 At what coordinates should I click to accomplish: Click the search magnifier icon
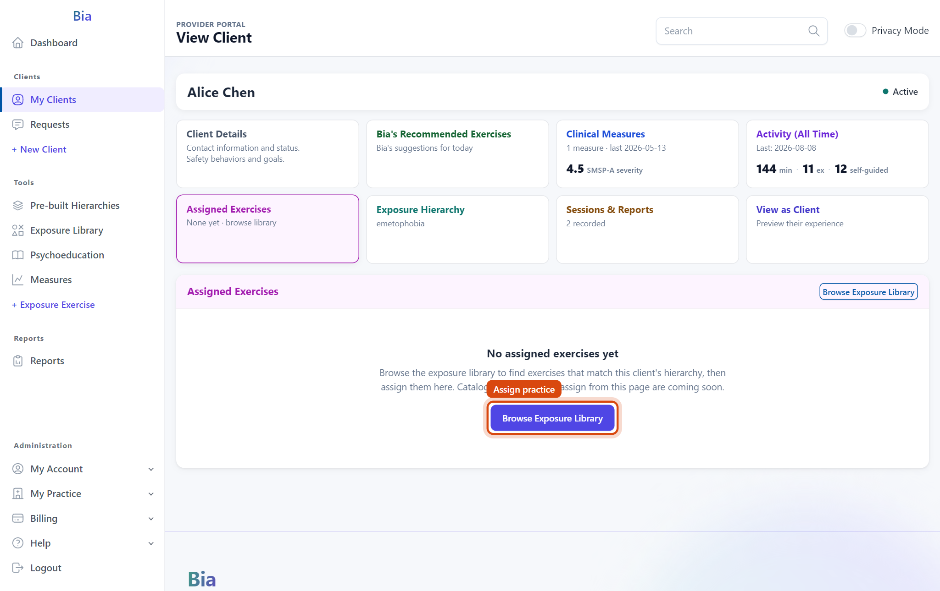(x=814, y=31)
